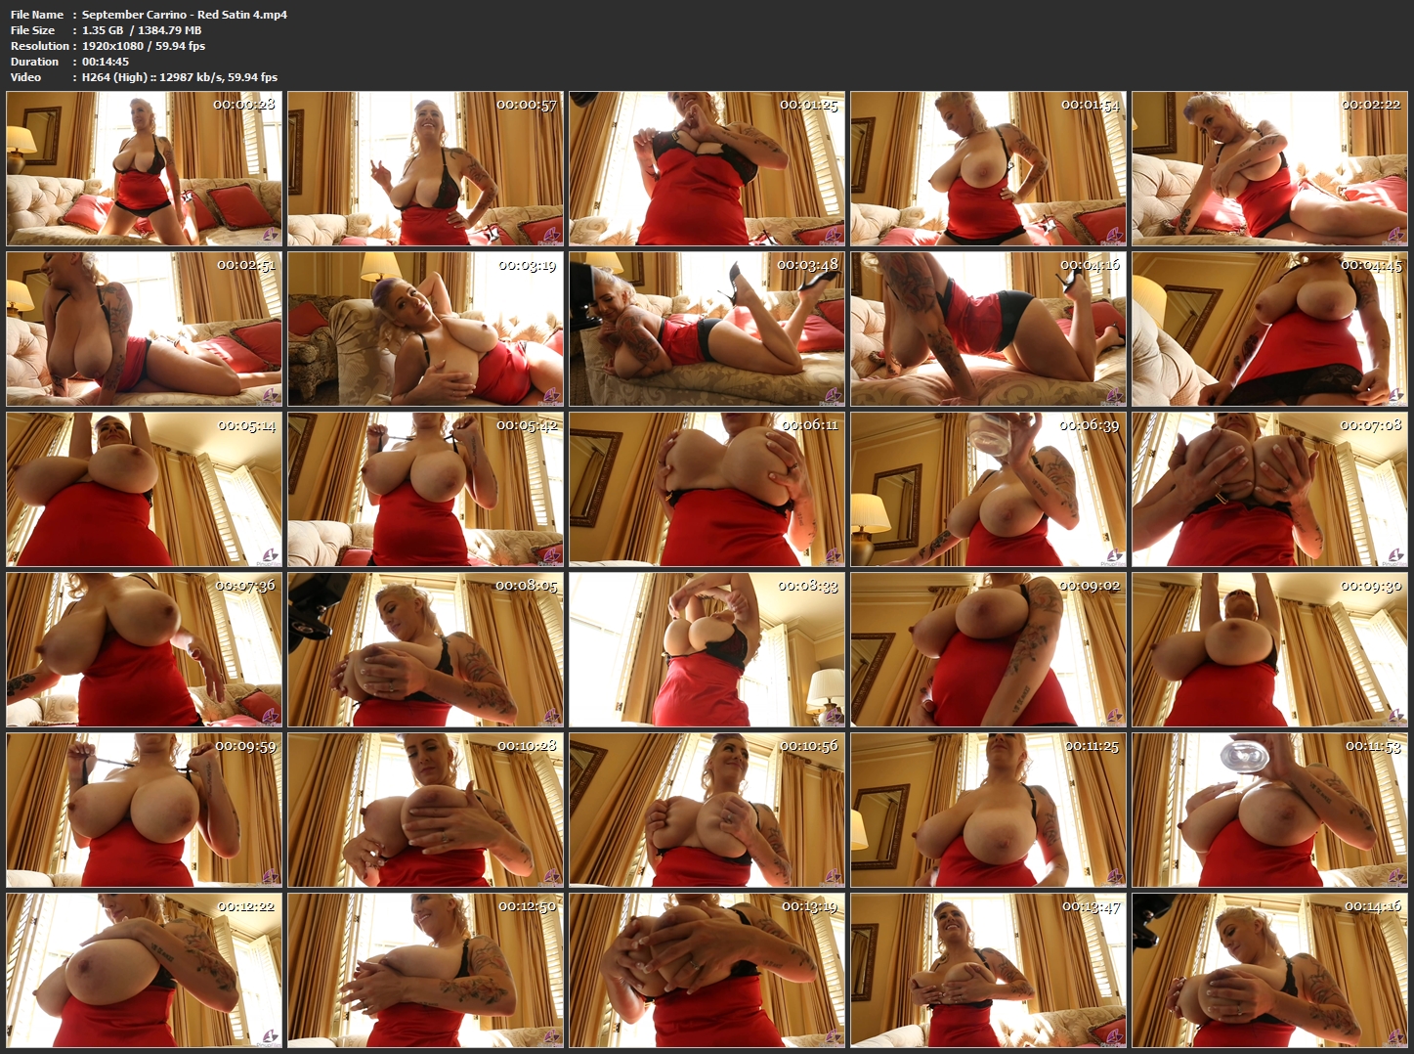This screenshot has height=1054, width=1414.
Task: Open the thumbnail at 00:10:56
Action: [x=707, y=810]
